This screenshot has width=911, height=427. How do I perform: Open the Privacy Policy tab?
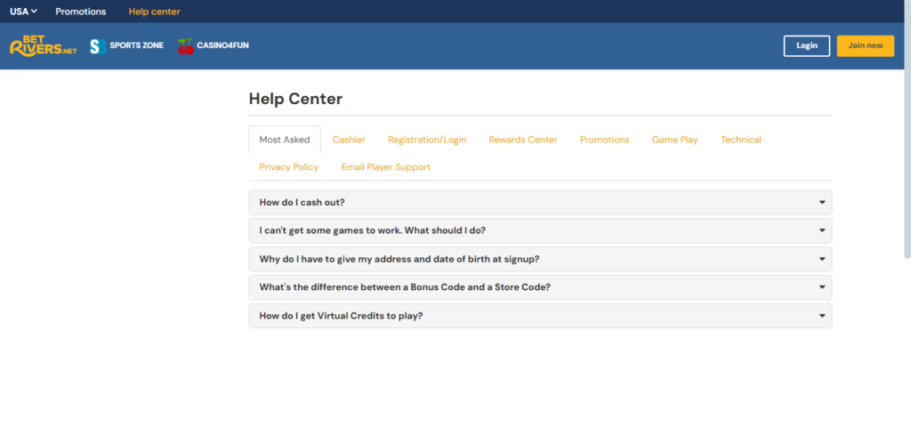289,167
